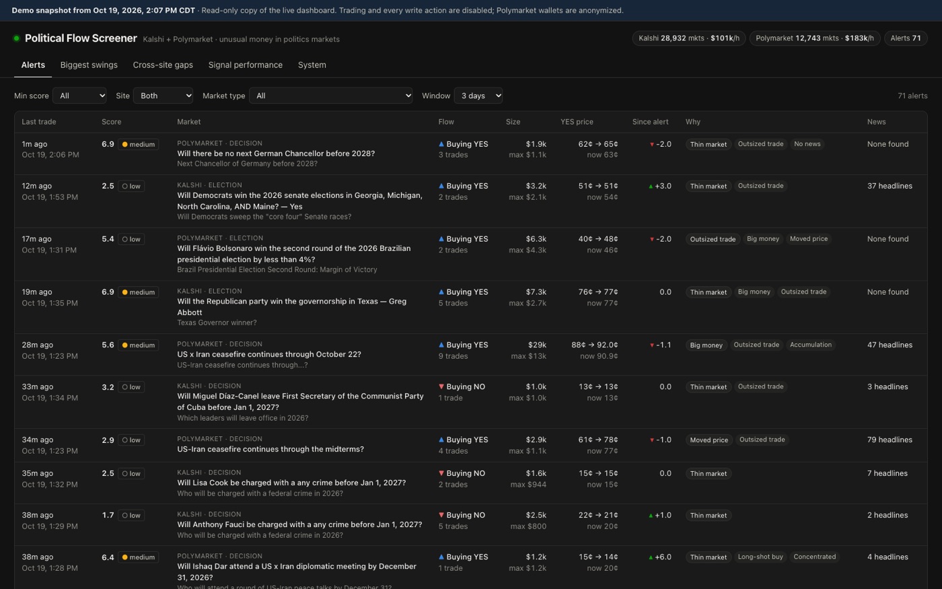Click the Concentrated tag in Ishaq Dar row
This screenshot has height=589, width=942.
pos(815,557)
